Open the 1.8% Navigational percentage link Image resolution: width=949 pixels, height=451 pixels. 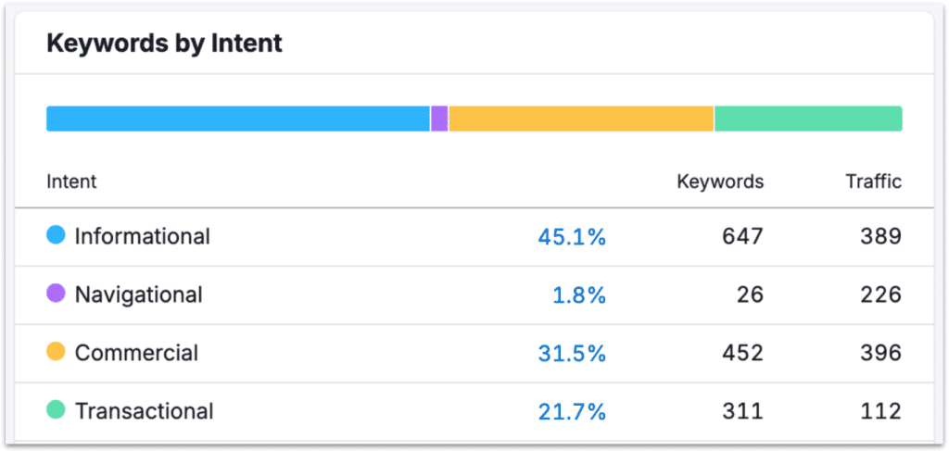(580, 295)
